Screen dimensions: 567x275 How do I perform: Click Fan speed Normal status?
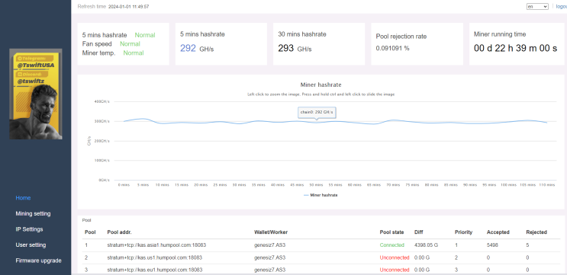[x=130, y=43]
